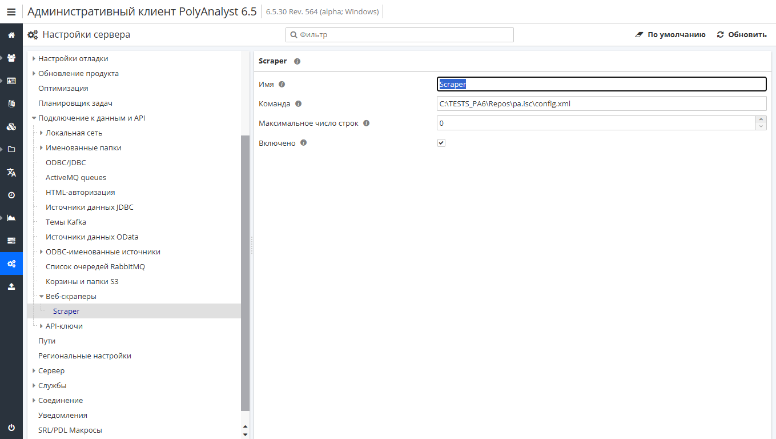Open the clock scheduler sidebar icon
Screen dimensions: 776x439
(x=11, y=195)
